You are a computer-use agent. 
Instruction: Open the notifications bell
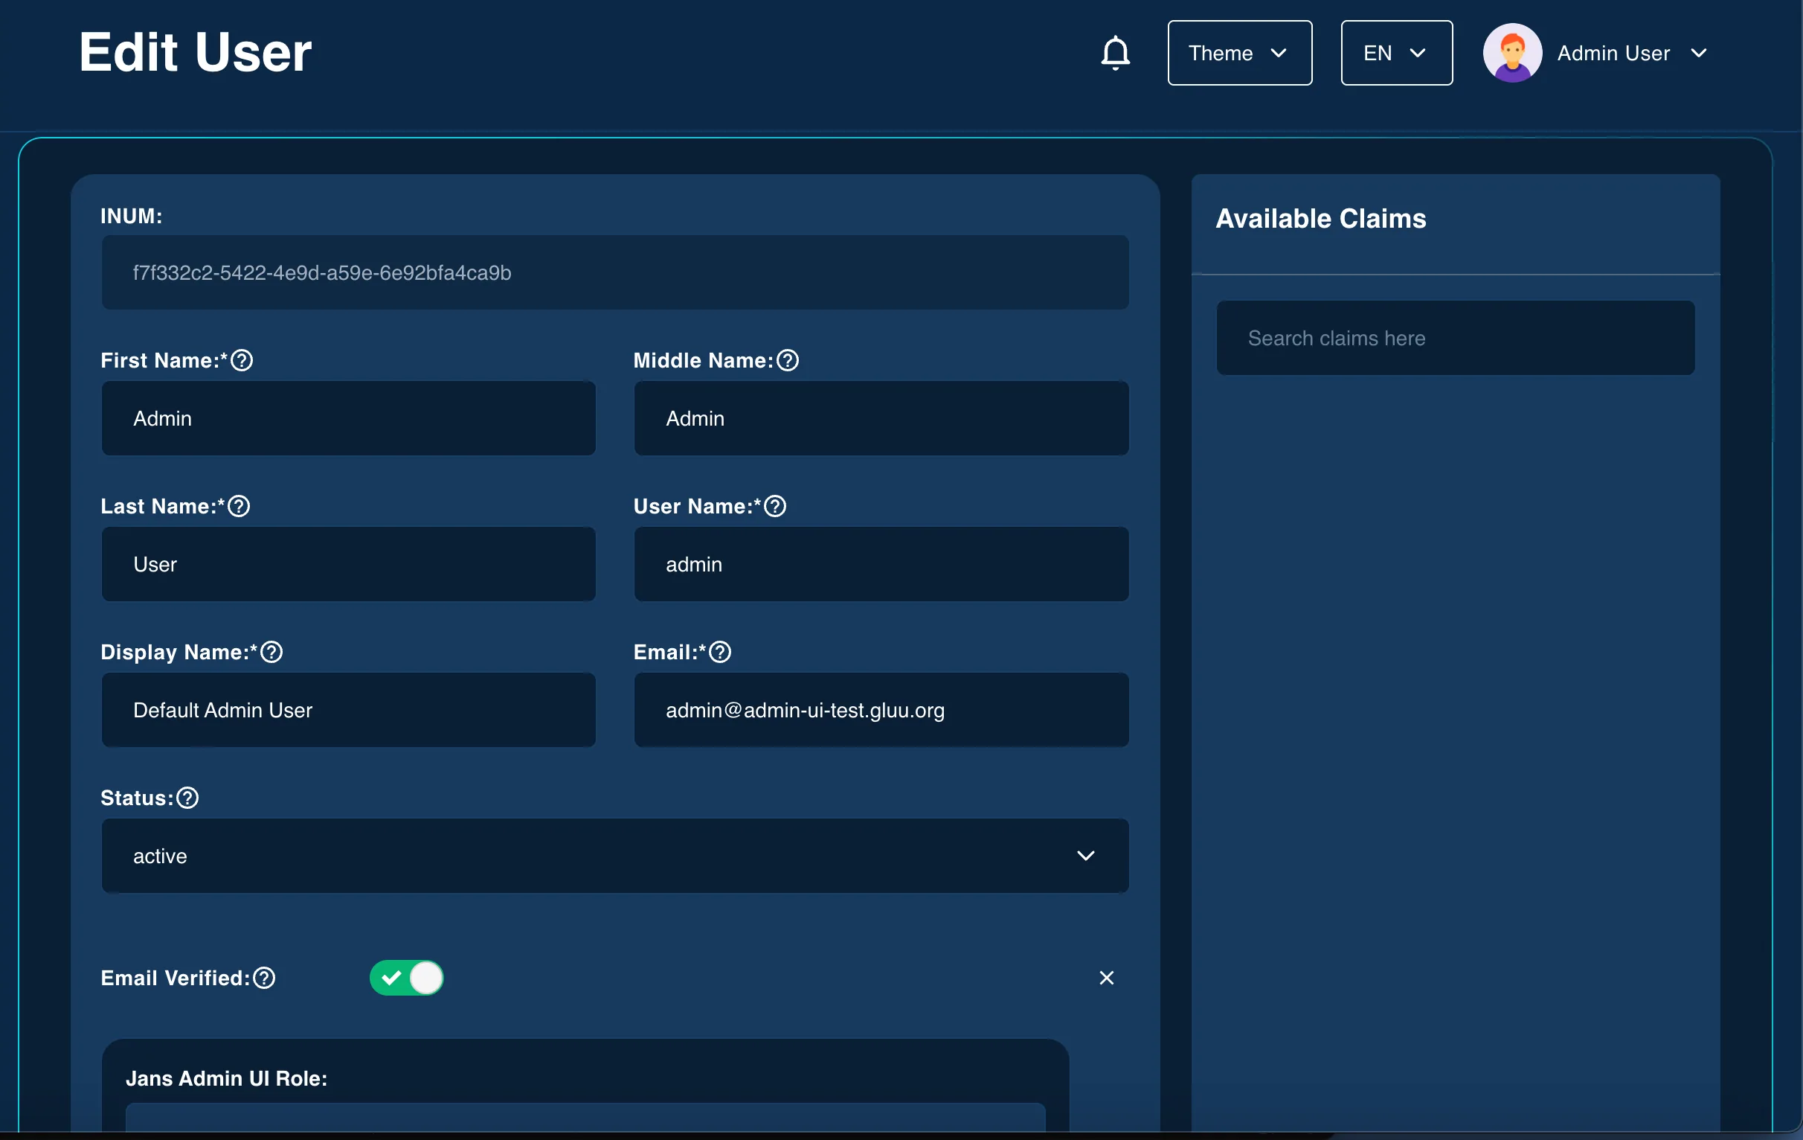[1116, 53]
